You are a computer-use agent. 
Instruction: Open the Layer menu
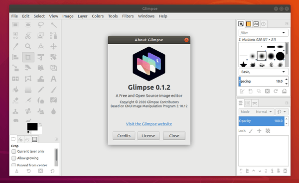coord(83,16)
